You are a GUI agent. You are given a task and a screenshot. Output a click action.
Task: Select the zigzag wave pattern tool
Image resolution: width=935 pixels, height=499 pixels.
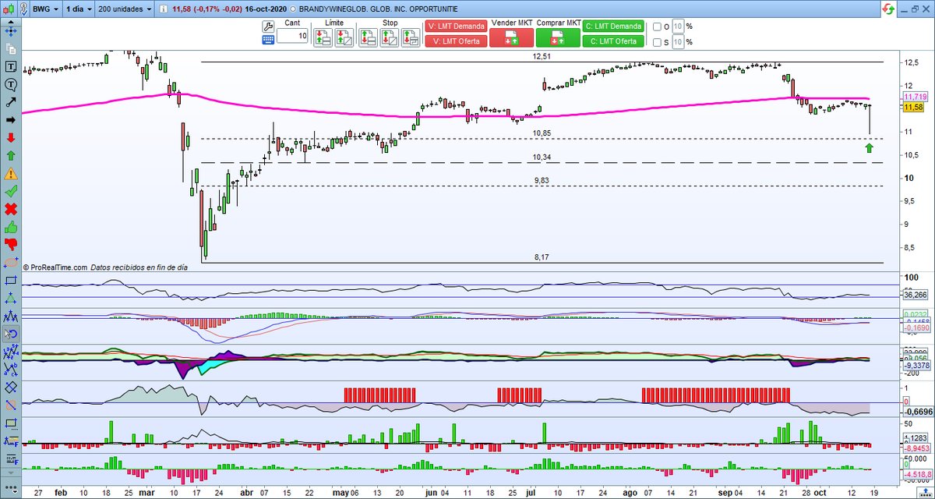(11, 317)
